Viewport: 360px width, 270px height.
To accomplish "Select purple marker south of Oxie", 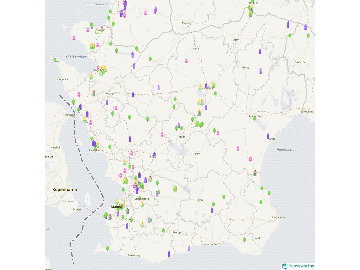I will click(x=127, y=226).
